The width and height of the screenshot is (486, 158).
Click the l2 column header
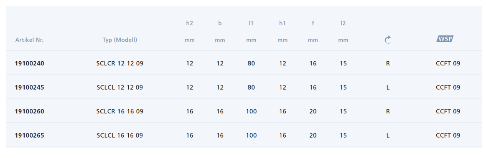(343, 23)
